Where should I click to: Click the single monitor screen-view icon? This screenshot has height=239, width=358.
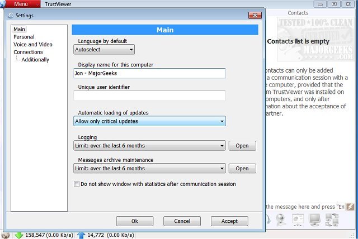tap(314, 220)
